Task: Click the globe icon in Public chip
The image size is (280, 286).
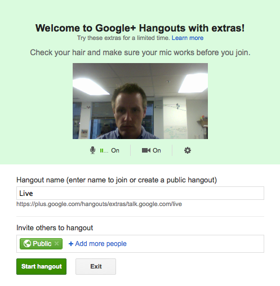Action: click(x=27, y=244)
